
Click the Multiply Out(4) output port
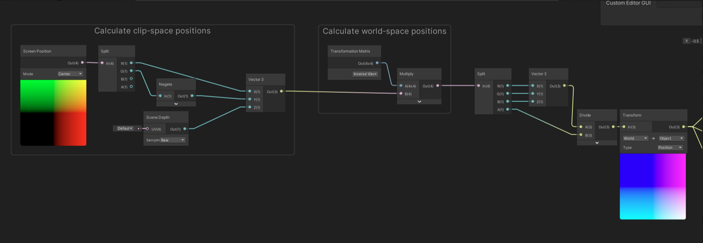438,85
